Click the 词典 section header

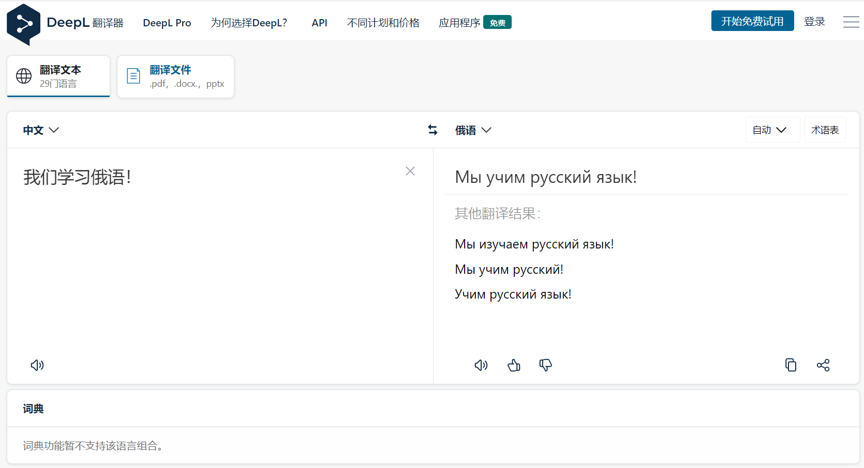(33, 409)
